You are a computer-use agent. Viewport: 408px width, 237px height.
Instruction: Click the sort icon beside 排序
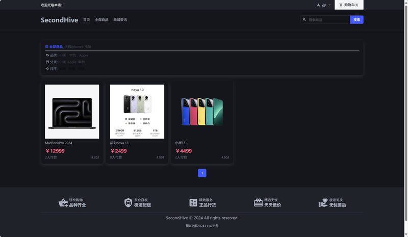(47, 69)
